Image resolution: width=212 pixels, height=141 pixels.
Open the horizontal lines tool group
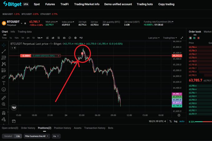[x=4, y=58]
